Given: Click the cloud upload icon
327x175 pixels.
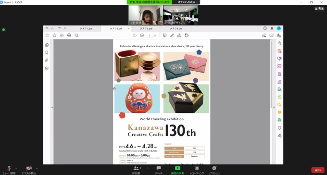Looking at the screenshot, I should 62,36.
